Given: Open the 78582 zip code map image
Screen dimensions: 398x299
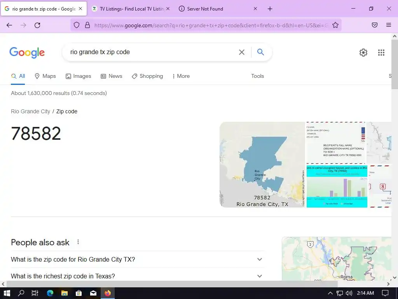Looking at the screenshot, I should click(x=262, y=165).
